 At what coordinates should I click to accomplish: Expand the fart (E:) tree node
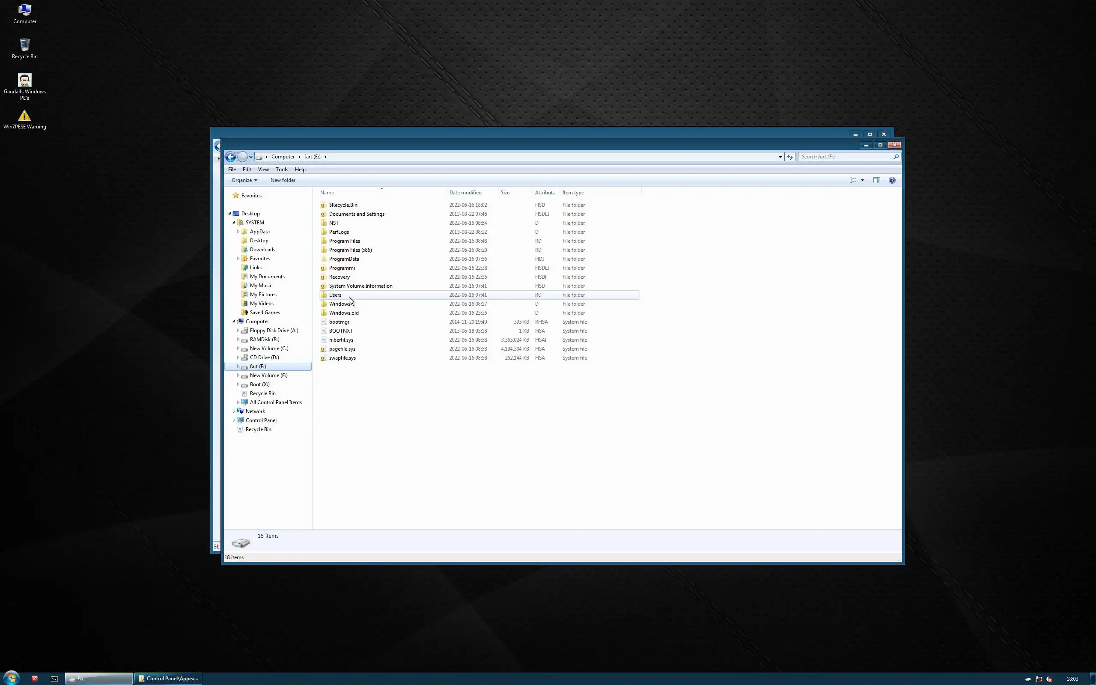pyautogui.click(x=238, y=366)
